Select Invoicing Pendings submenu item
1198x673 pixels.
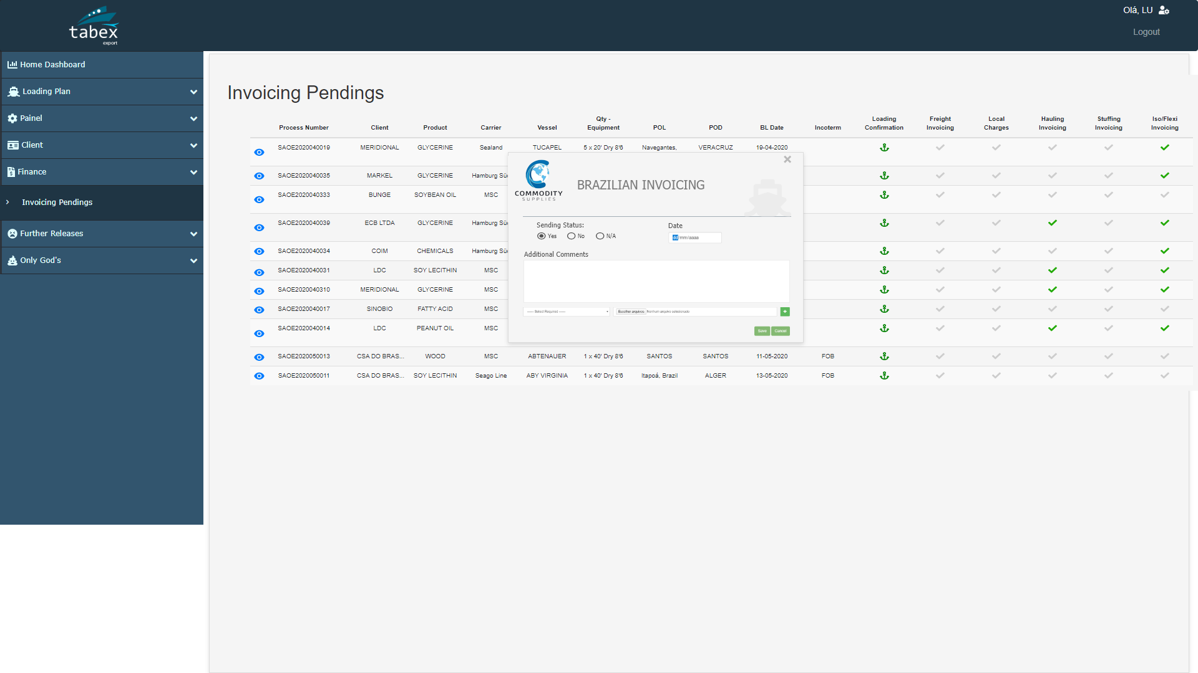click(x=57, y=203)
